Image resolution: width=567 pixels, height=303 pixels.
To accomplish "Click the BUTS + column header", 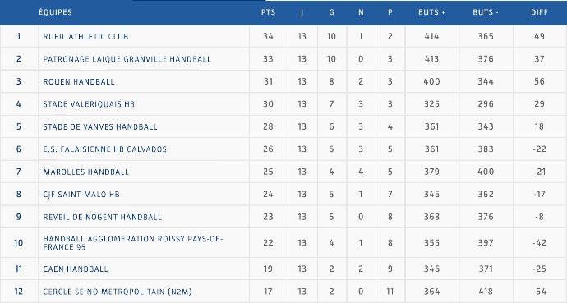I will point(431,12).
